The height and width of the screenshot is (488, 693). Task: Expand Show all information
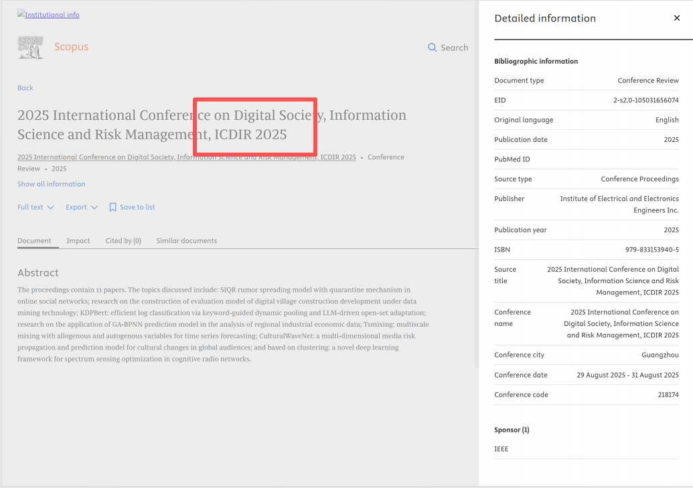52,184
